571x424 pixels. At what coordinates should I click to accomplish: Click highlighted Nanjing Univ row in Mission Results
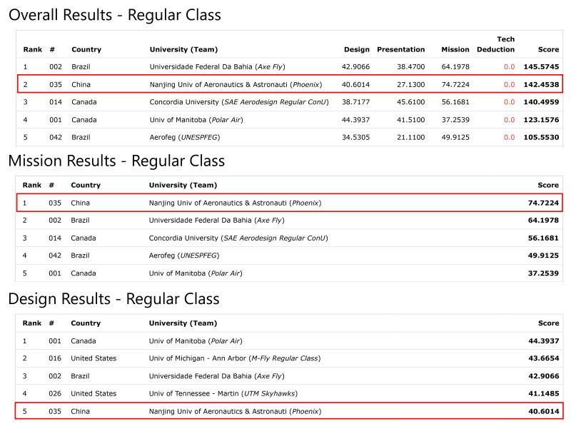click(x=235, y=203)
